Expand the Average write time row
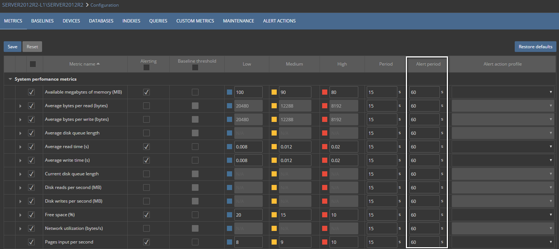The image size is (559, 249). click(20, 161)
